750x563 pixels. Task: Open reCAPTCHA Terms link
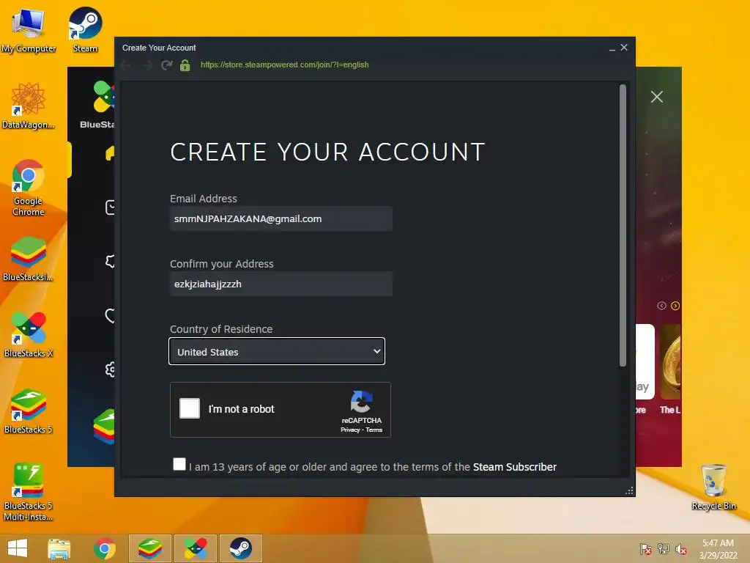(374, 430)
